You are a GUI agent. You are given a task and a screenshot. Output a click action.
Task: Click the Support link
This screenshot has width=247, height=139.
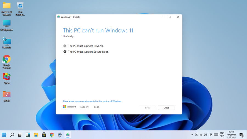point(85,107)
